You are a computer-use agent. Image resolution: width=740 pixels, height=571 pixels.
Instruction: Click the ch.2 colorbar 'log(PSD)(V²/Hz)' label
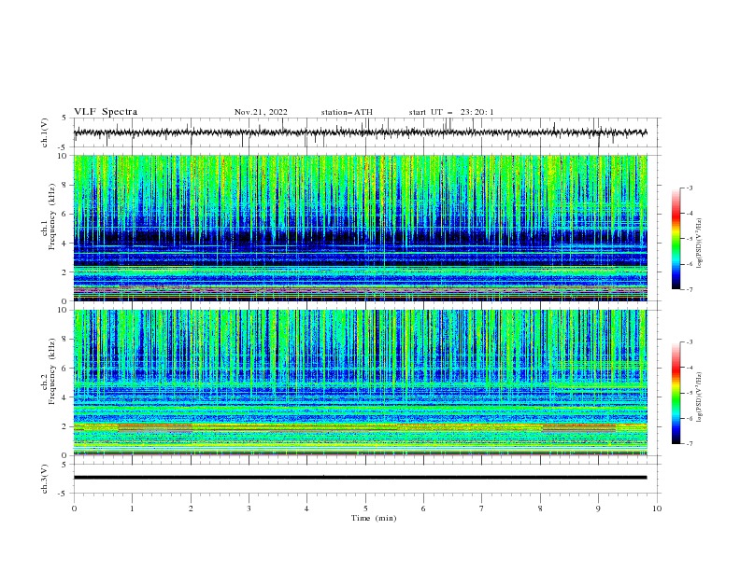click(x=699, y=397)
